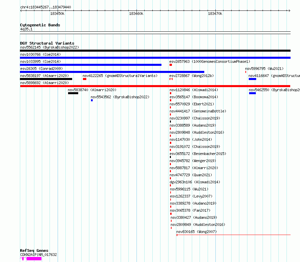Click the ruler's left arrow end
The height and width of the screenshot is (262, 300).
click(x=21, y=10)
